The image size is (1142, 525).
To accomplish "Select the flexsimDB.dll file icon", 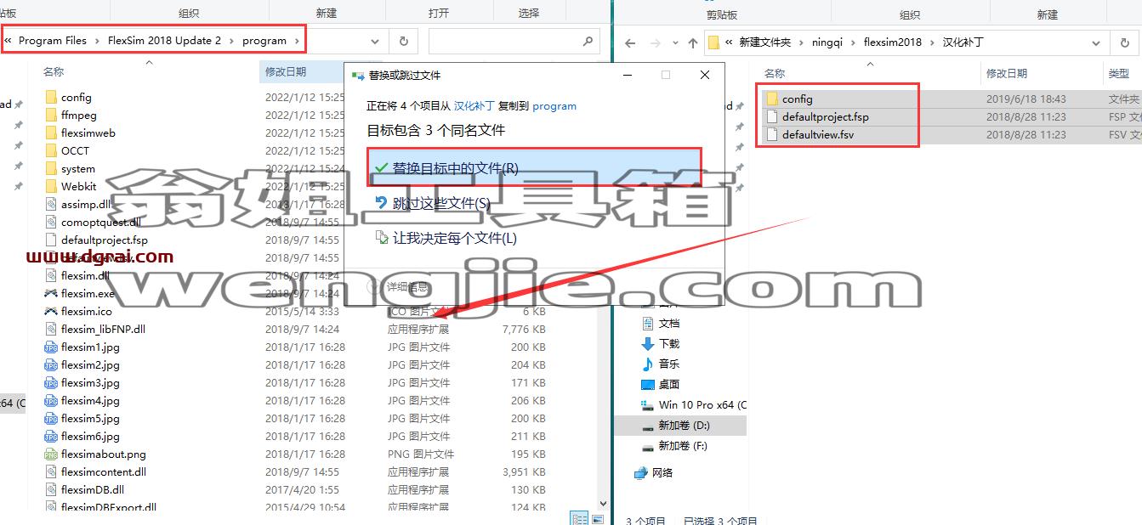I will 50,489.
